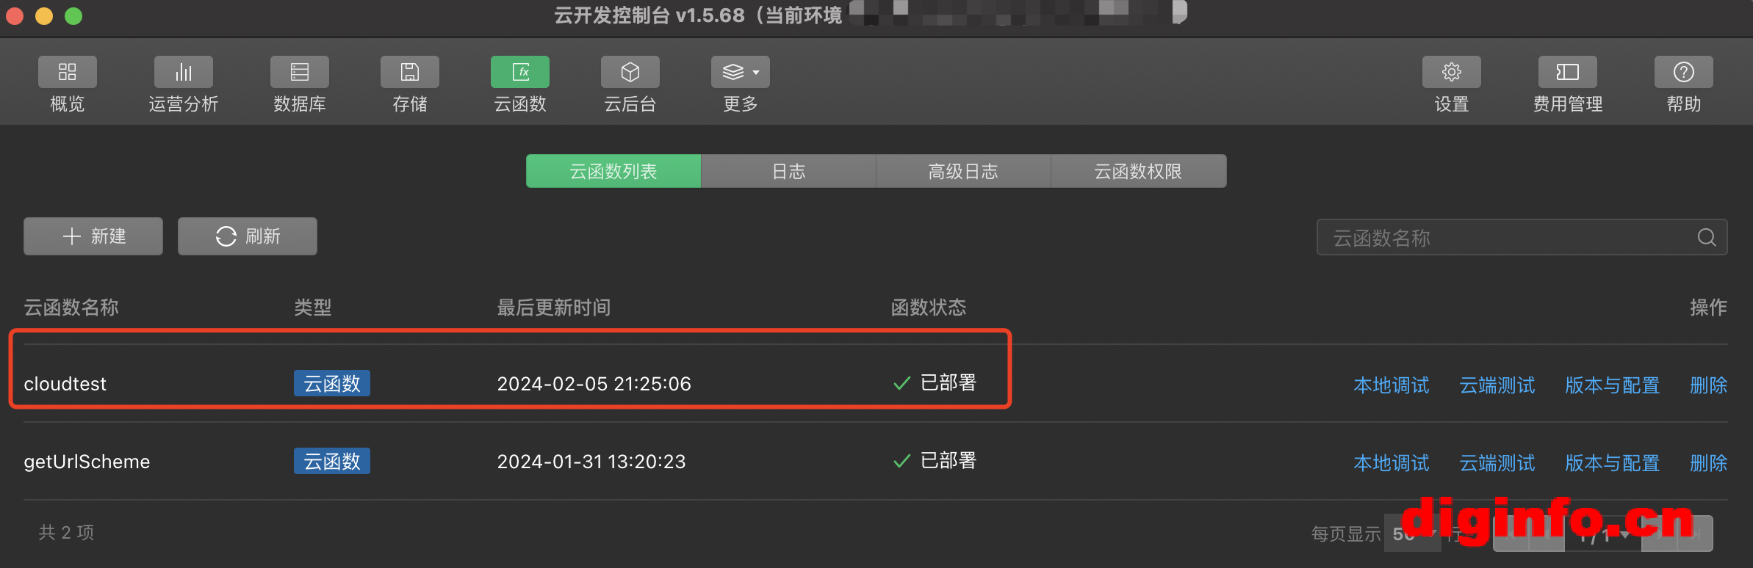Image resolution: width=1753 pixels, height=568 pixels.
Task: Select the 云函数 cloud function icon
Action: tap(520, 72)
